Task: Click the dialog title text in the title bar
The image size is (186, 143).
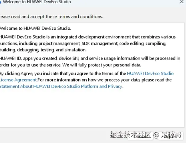Action: 37,2
